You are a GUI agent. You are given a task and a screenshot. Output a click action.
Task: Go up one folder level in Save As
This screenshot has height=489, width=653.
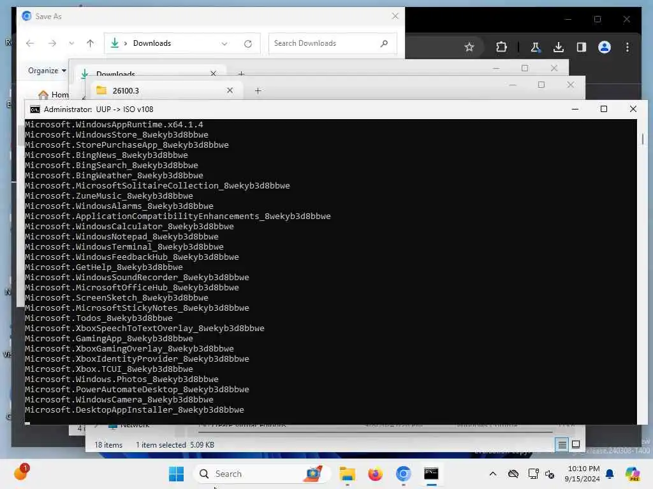coord(90,43)
